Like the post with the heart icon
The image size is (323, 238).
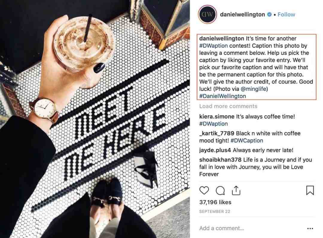204,190
